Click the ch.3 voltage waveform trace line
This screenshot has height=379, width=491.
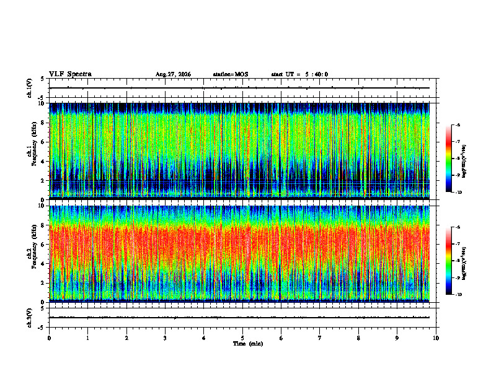tap(239, 318)
